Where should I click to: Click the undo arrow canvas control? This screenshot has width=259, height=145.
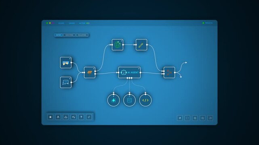tap(210, 118)
